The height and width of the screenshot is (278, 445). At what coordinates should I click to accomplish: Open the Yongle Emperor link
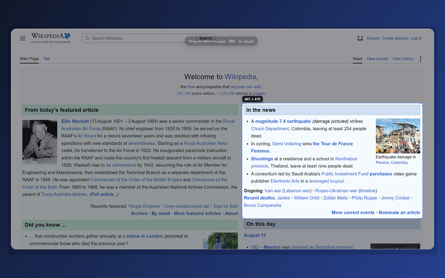point(144,206)
